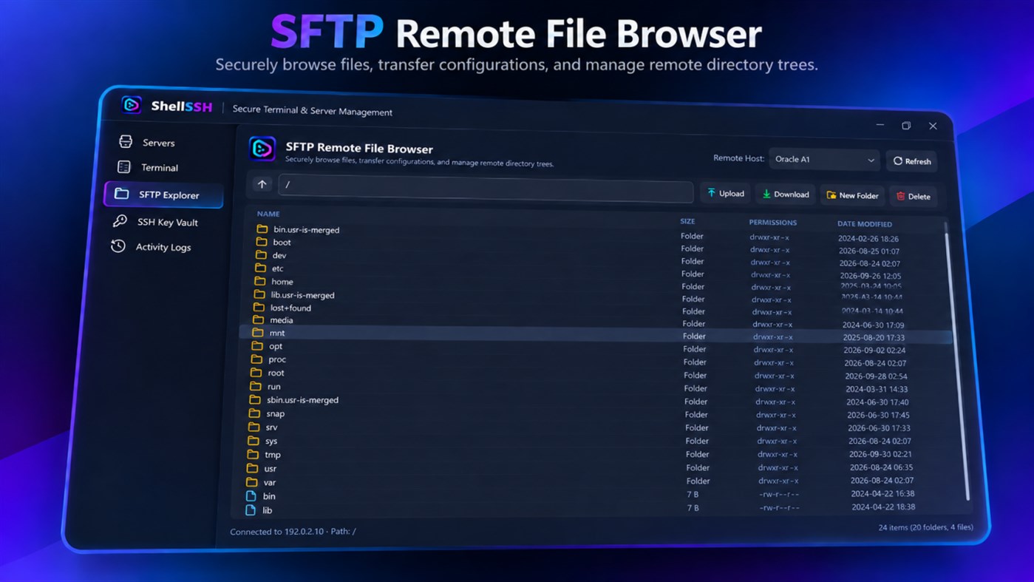The height and width of the screenshot is (582, 1034).
Task: Click the folder icon beside dev
Action: (x=261, y=254)
